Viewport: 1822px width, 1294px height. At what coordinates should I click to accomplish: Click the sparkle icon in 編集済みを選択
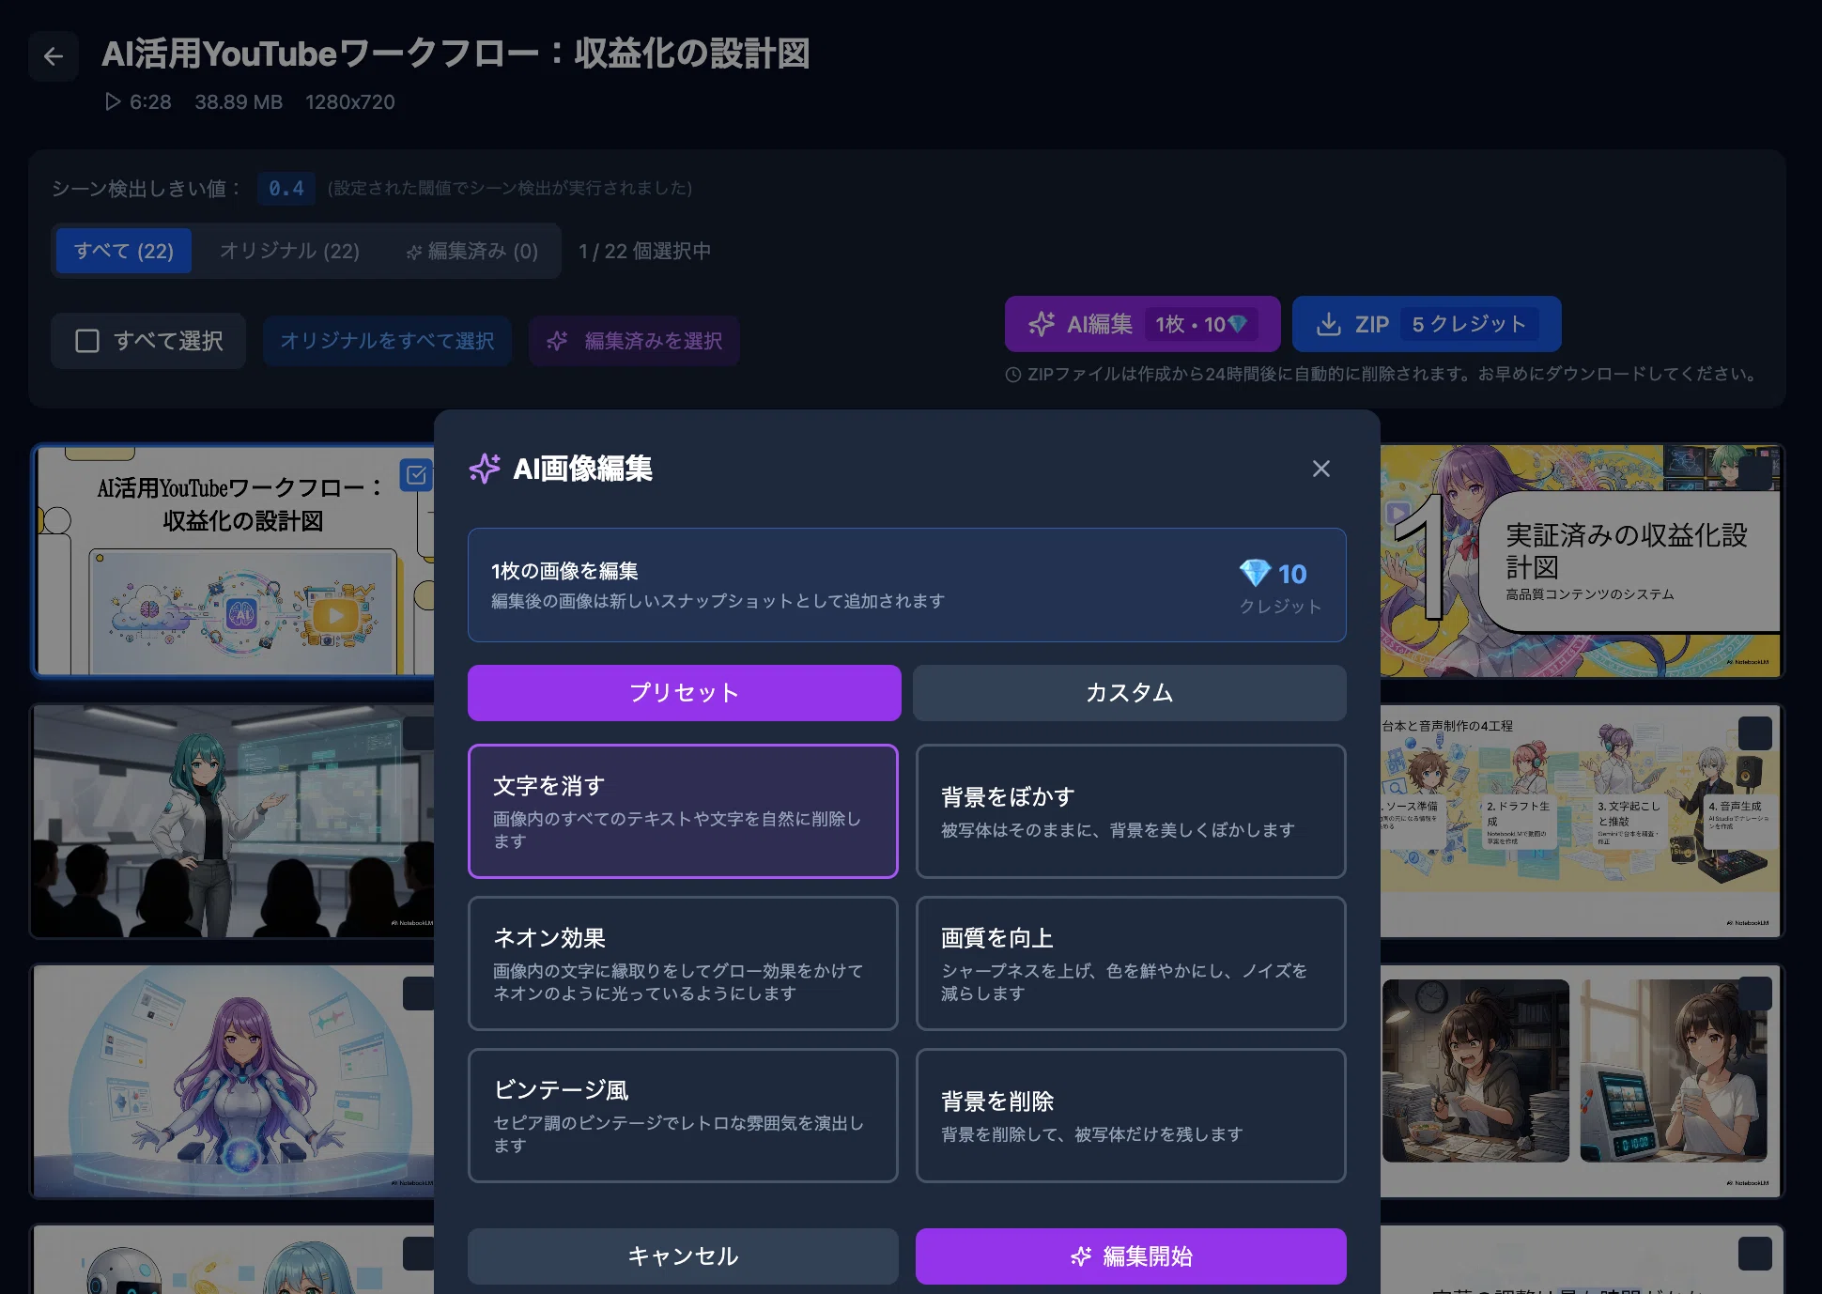[x=558, y=341]
